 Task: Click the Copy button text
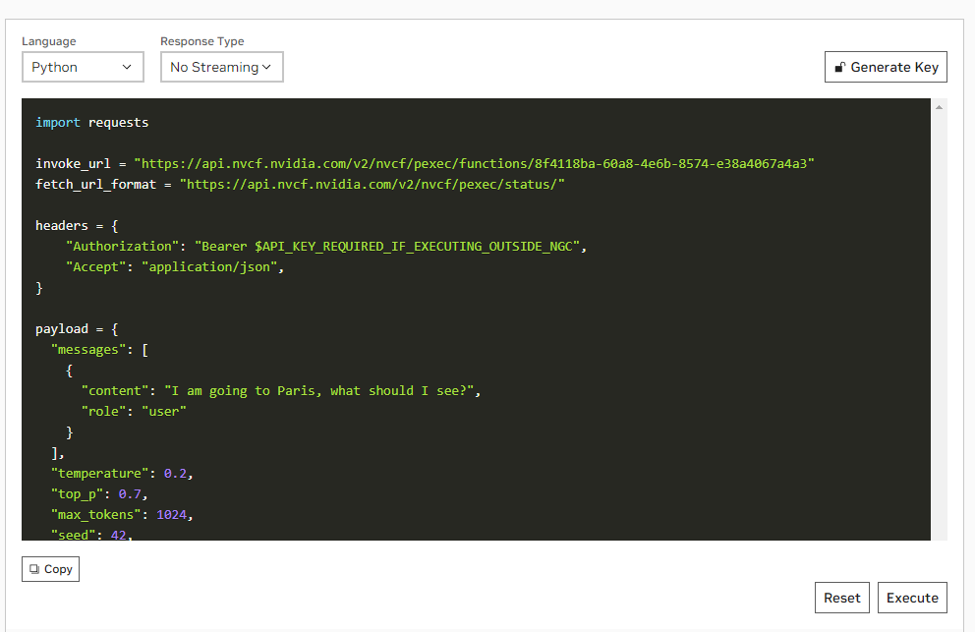point(58,569)
